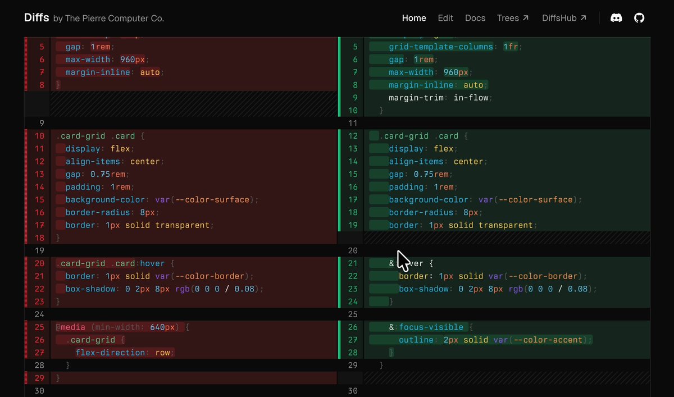Select the "grid-template-columns: 1fr" line
674x397 pixels.
point(456,47)
